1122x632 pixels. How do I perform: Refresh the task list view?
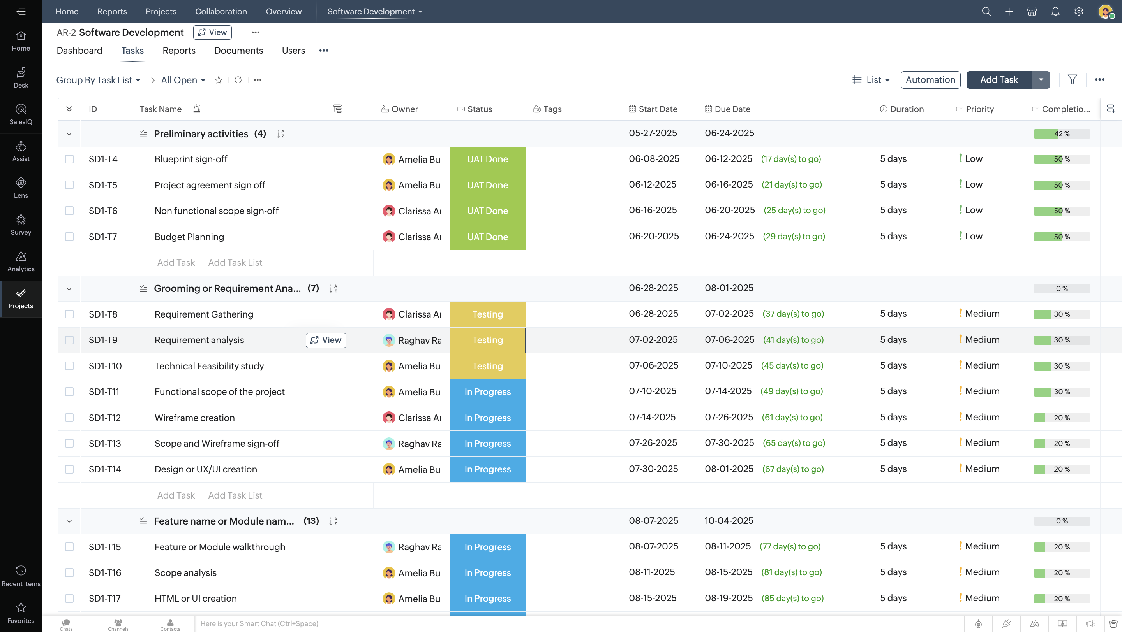coord(238,80)
